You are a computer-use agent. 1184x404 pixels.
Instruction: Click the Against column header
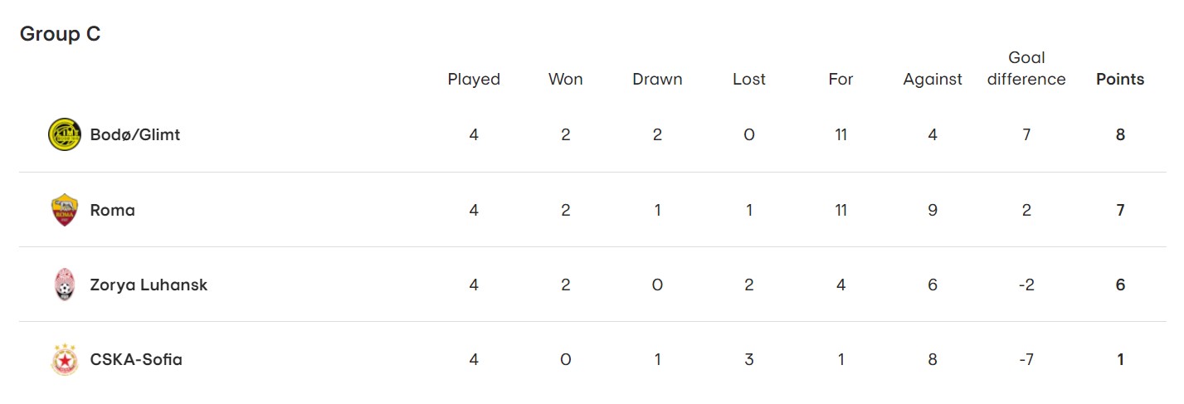click(933, 80)
